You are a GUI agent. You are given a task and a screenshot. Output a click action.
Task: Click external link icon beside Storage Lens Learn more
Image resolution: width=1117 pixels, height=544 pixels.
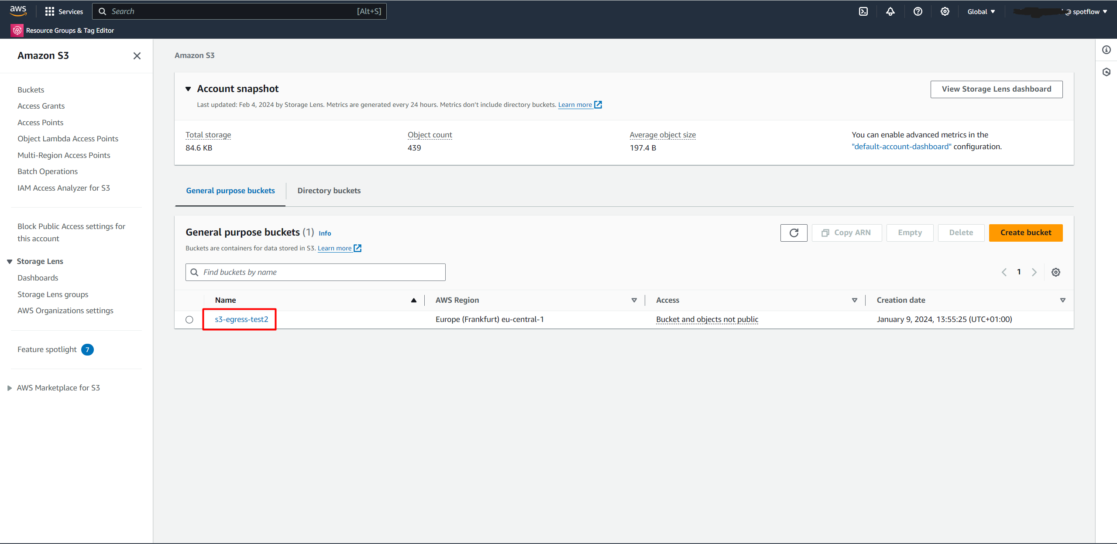click(598, 105)
